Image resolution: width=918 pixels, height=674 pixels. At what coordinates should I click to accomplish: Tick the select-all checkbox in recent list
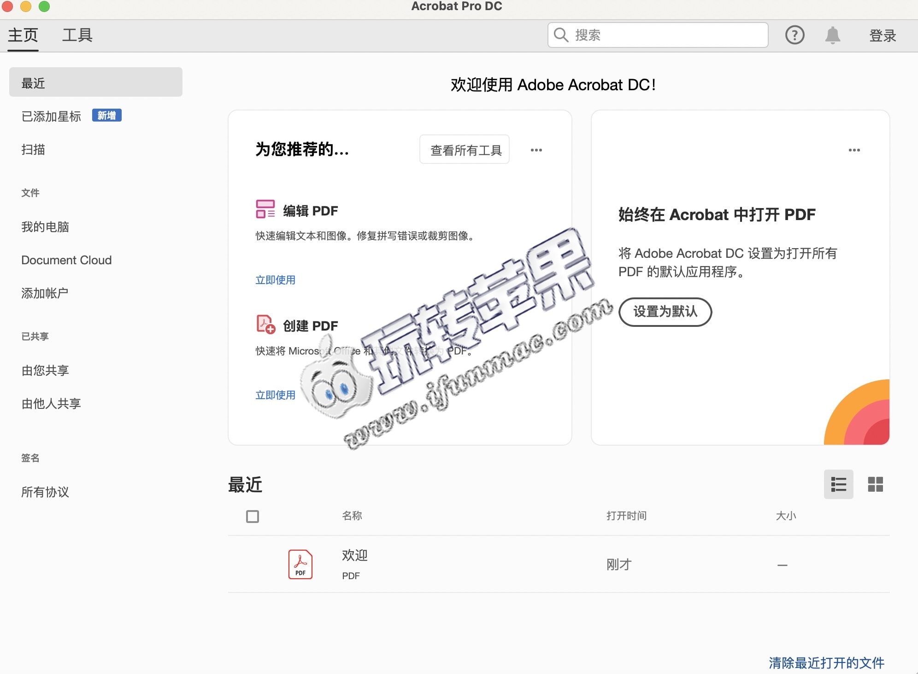pos(253,516)
